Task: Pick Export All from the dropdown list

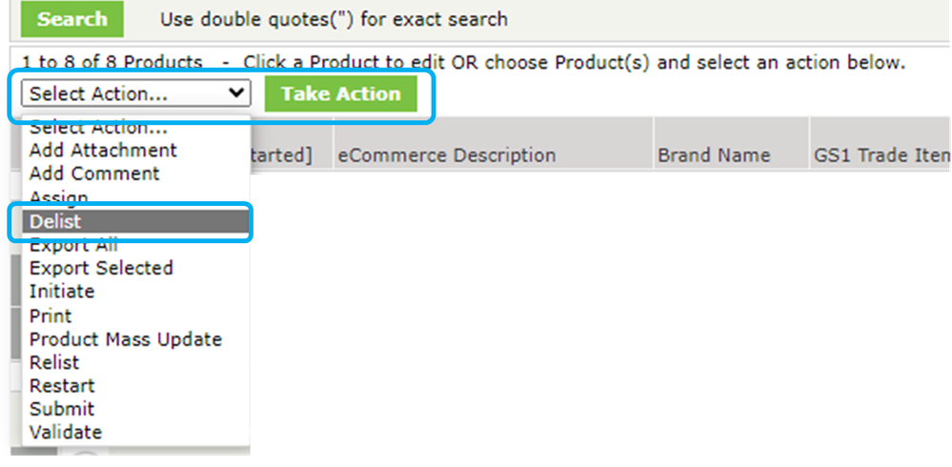Action: click(x=73, y=245)
